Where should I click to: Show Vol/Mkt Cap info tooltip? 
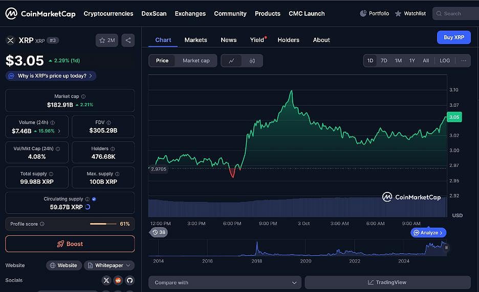[x=58, y=149]
